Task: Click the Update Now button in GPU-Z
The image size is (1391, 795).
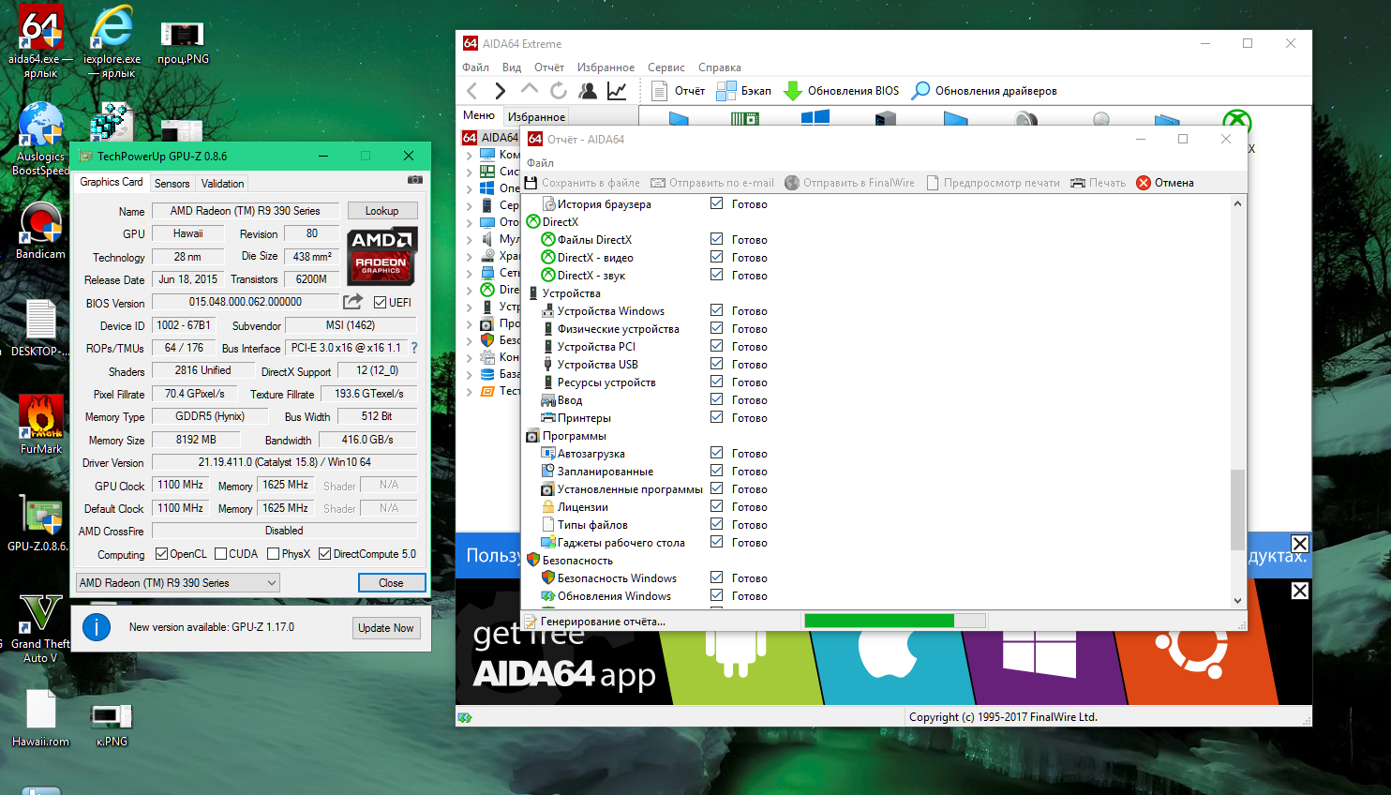Action: (386, 628)
